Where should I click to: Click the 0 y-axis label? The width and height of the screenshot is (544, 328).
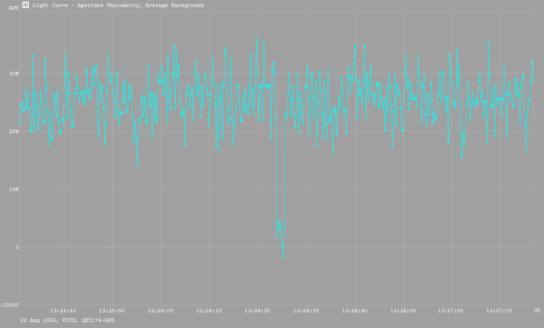tap(17, 247)
